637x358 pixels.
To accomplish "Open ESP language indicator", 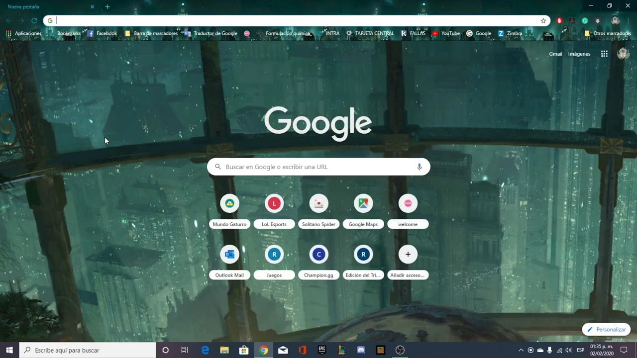I will tap(580, 350).
